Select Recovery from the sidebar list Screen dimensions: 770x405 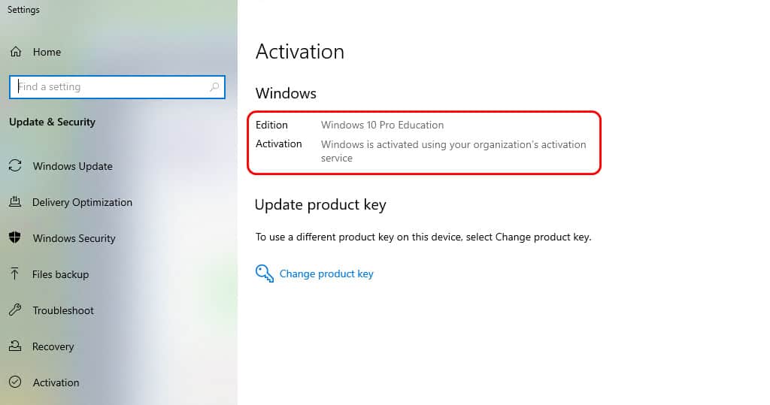(x=53, y=346)
